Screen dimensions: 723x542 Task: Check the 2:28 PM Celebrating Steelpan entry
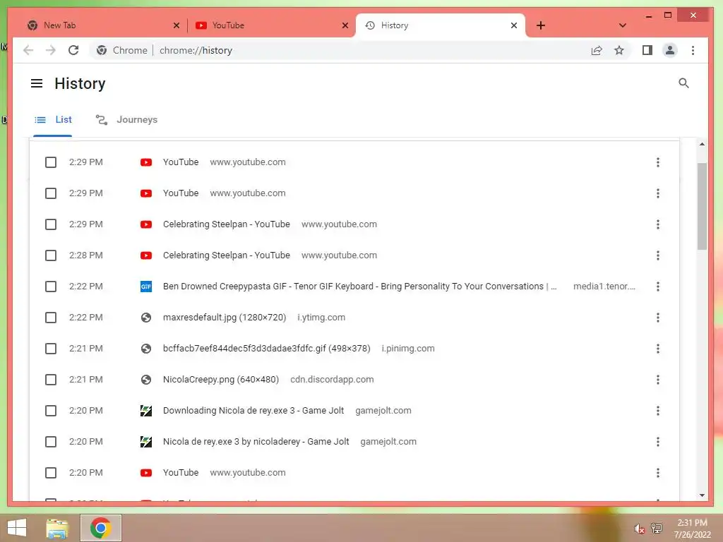pos(51,255)
